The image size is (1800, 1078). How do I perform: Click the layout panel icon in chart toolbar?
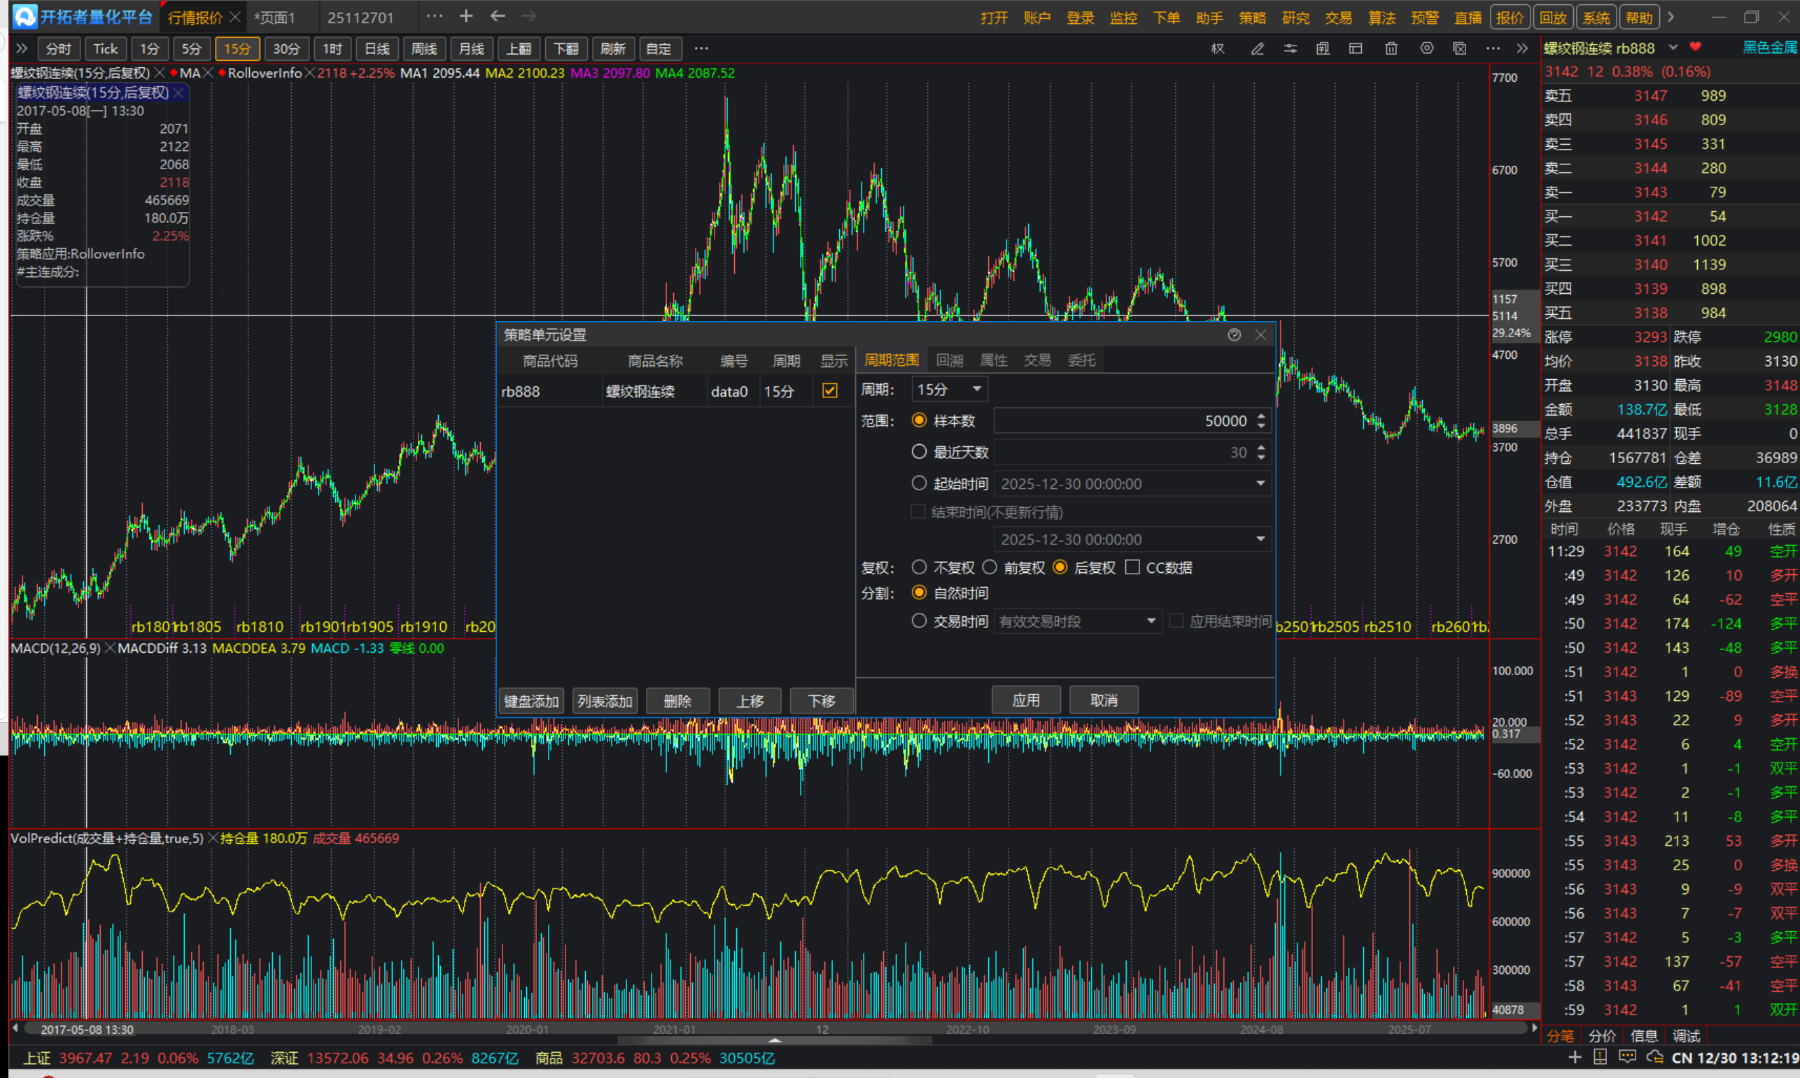point(1356,49)
